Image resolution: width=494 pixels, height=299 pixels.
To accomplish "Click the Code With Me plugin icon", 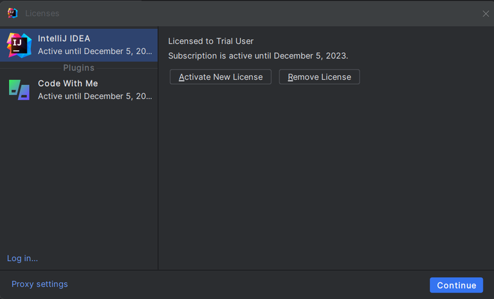I will [19, 89].
